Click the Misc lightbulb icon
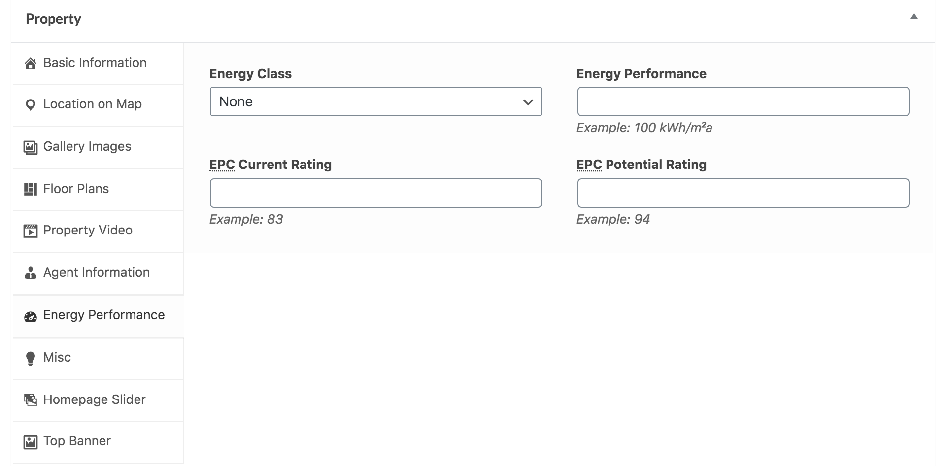948x466 pixels. click(31, 359)
